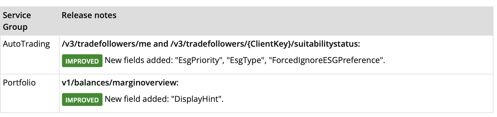This screenshot has width=497, height=117.
Task: Click the v1/balances/marginoverview endpoint heading
Action: pyautogui.click(x=120, y=83)
